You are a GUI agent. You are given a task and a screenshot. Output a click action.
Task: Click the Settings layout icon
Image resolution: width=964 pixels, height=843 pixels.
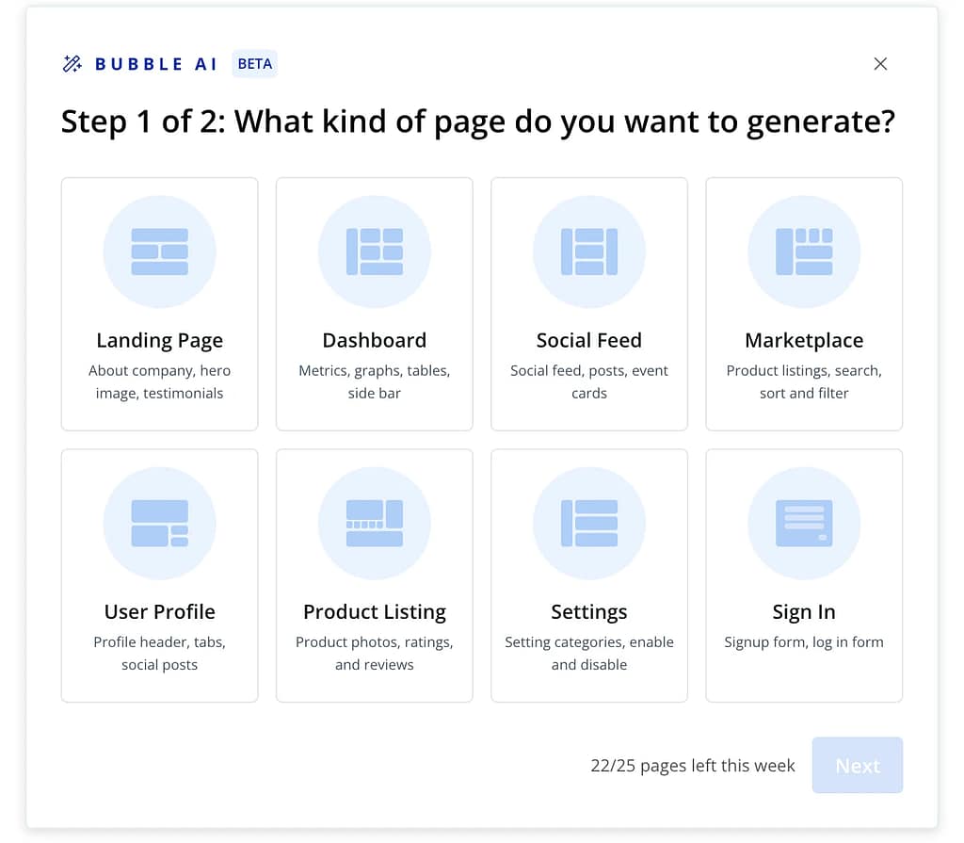tap(588, 523)
